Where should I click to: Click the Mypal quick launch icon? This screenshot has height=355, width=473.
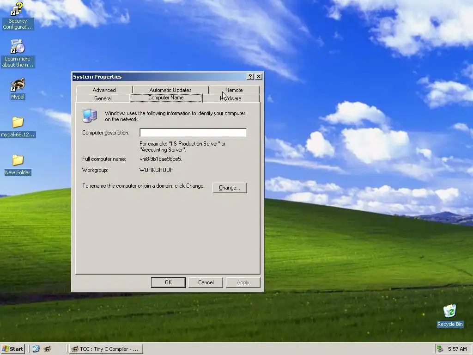pos(48,349)
